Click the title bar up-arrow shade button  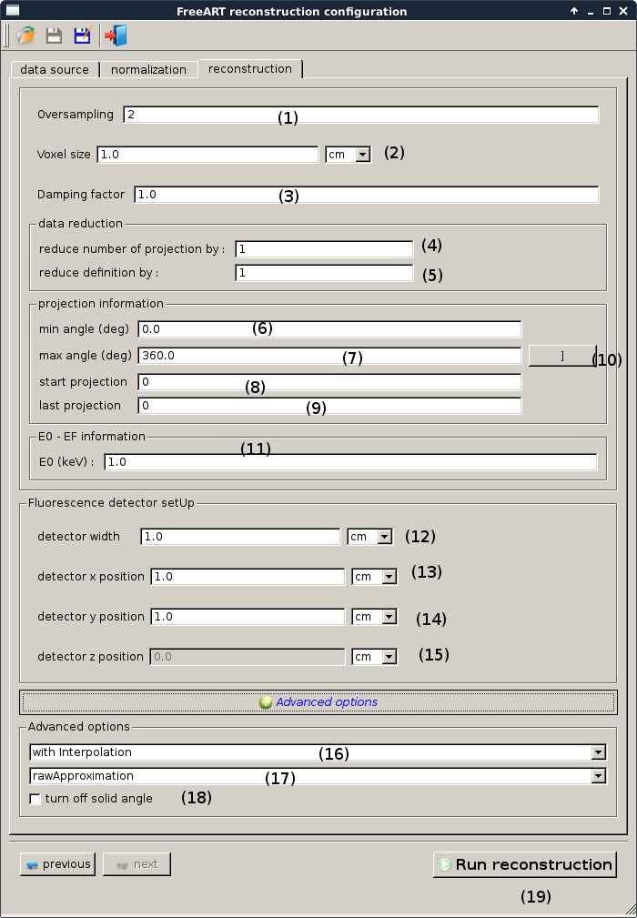pyautogui.click(x=574, y=11)
